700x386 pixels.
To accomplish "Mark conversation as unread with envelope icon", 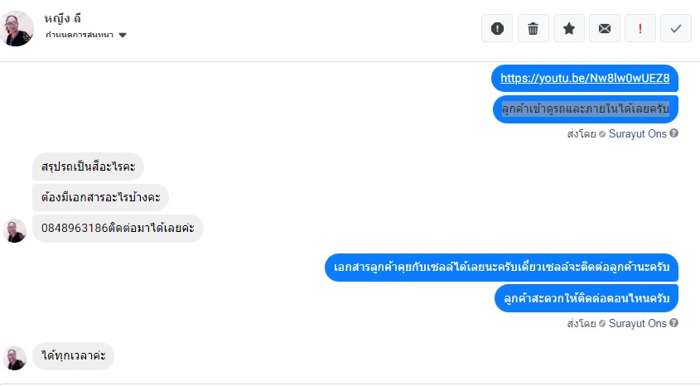I will (605, 28).
